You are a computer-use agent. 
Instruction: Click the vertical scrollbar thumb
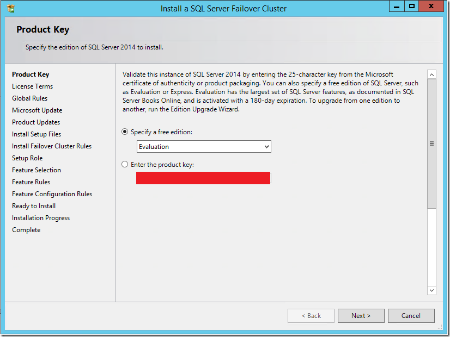click(x=431, y=143)
